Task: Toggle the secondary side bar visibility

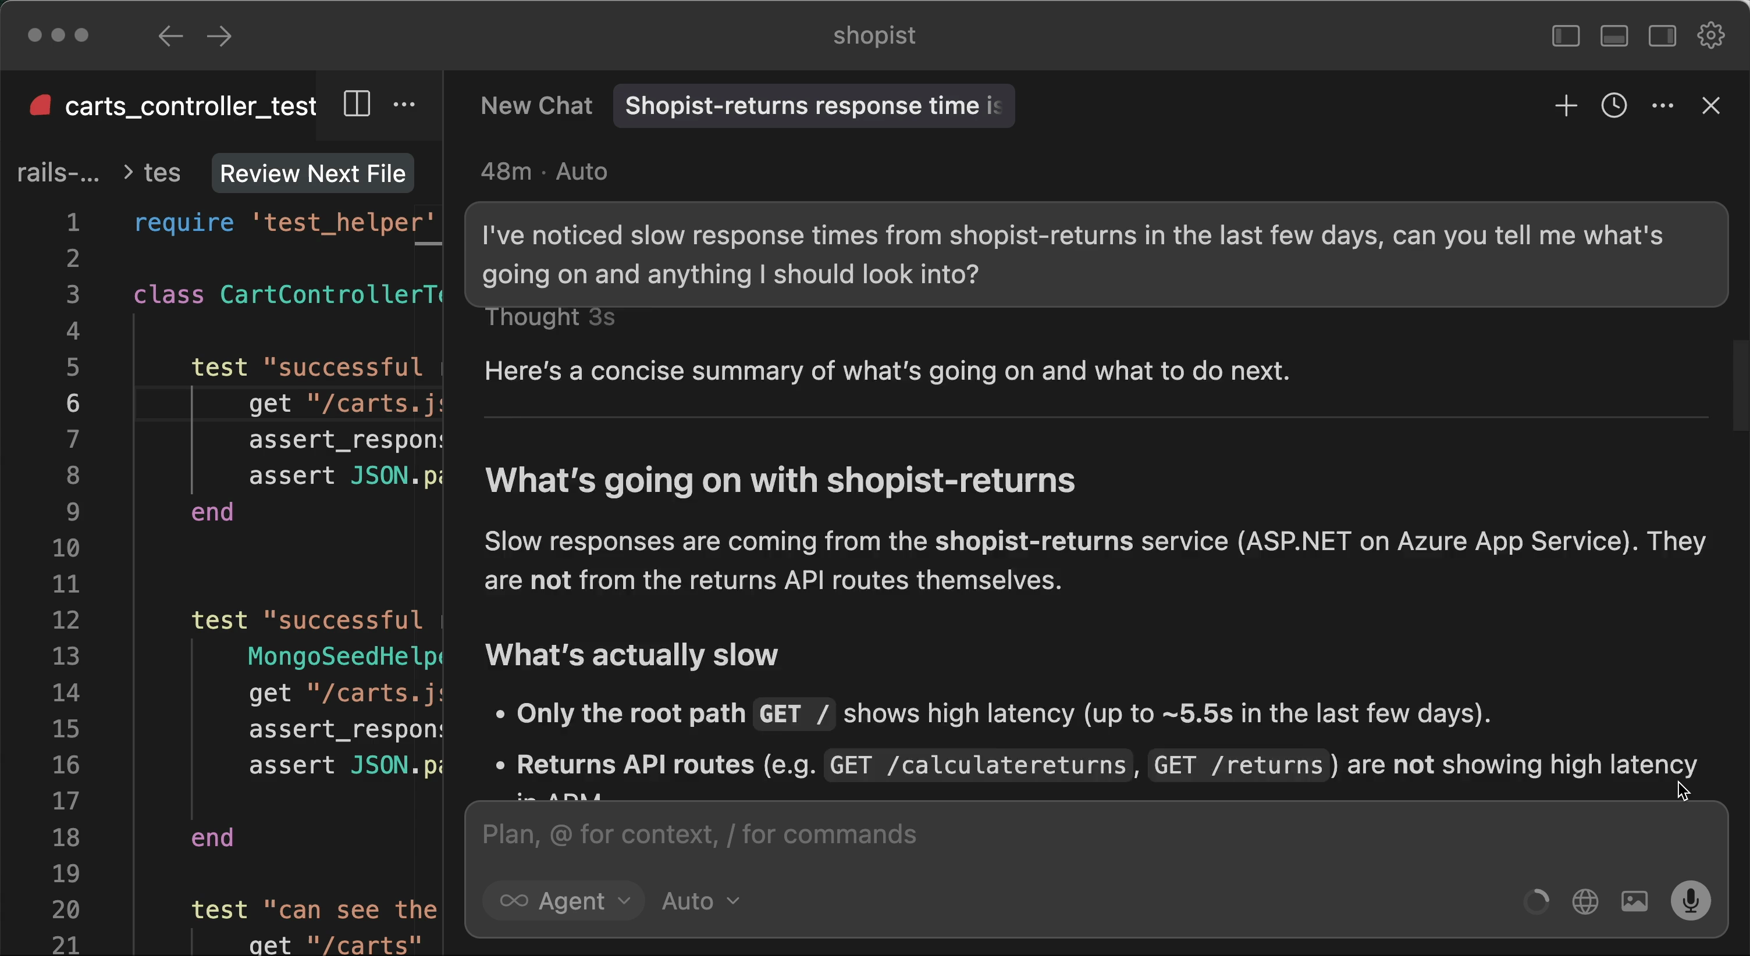Action: coord(1662,36)
